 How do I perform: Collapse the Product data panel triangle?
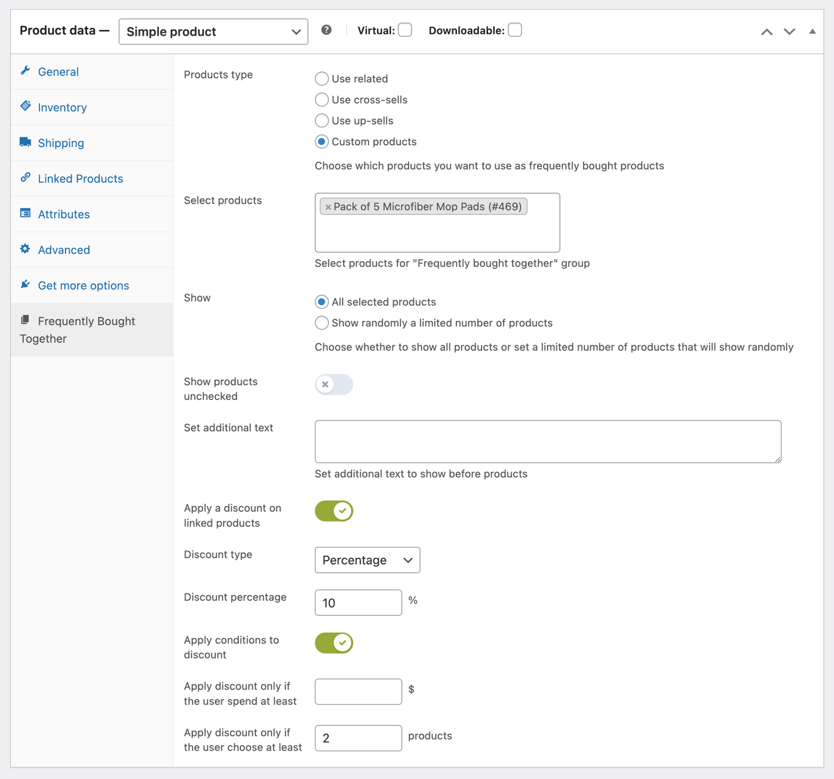point(812,31)
